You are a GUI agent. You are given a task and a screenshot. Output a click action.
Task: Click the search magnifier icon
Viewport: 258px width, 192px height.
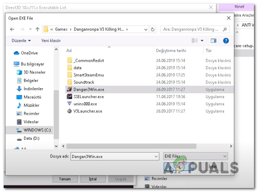pos(225,30)
